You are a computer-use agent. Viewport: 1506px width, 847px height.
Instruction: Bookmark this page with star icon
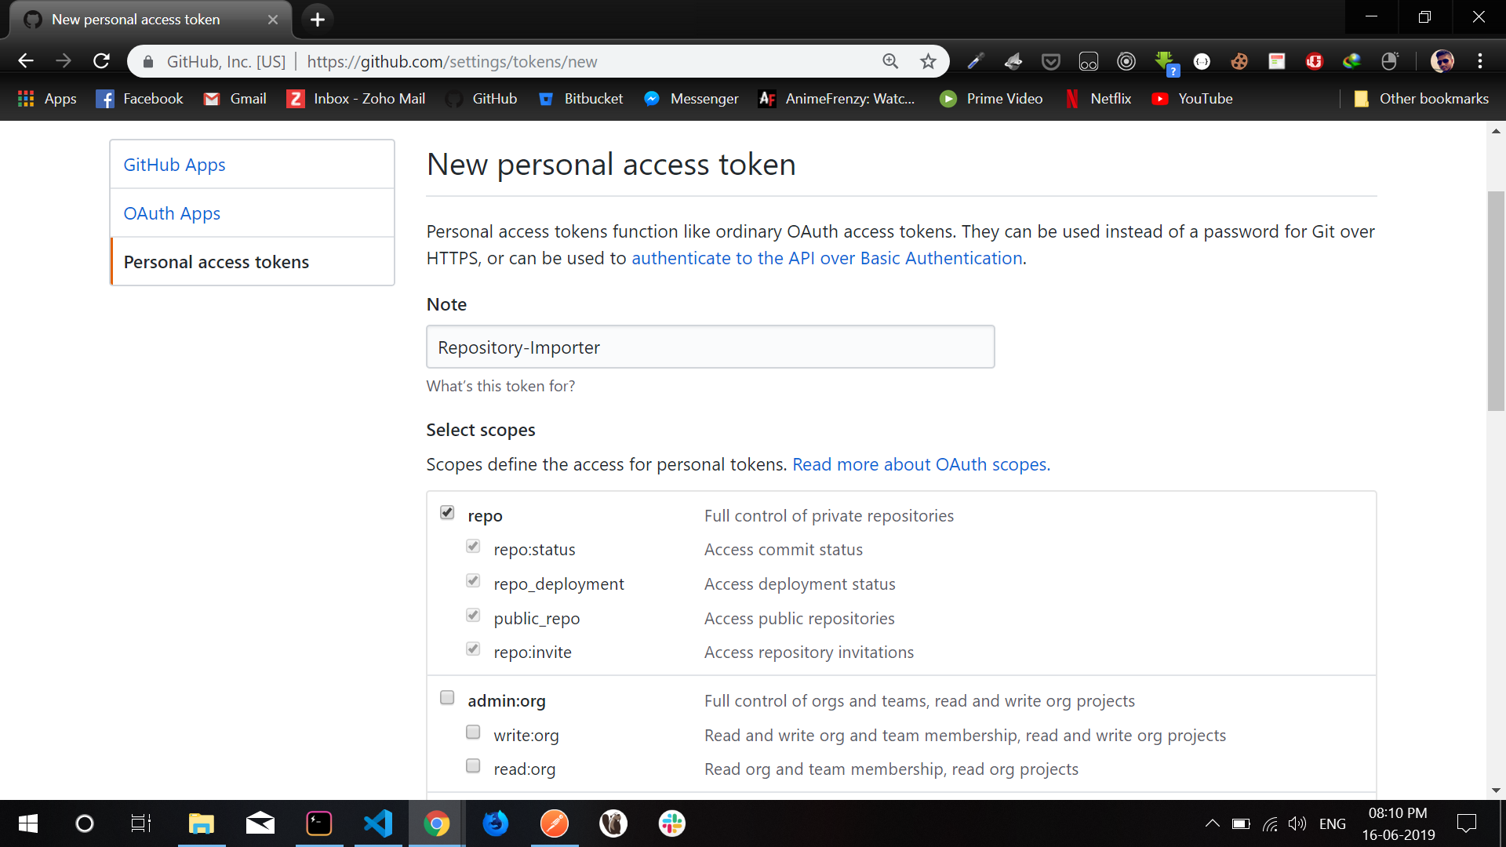(x=928, y=61)
